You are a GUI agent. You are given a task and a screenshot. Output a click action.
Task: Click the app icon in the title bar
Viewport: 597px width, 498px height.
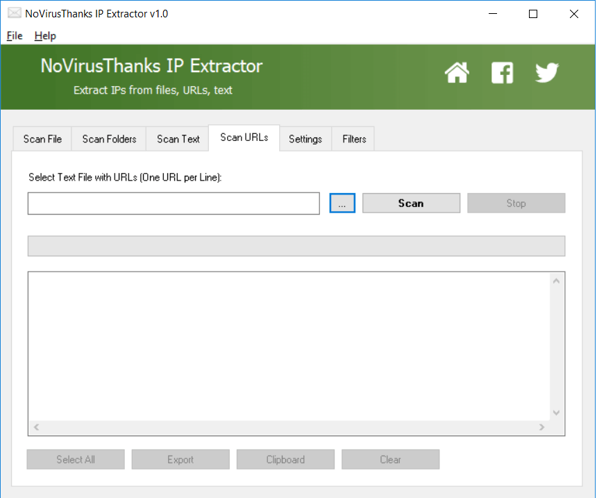pos(15,13)
